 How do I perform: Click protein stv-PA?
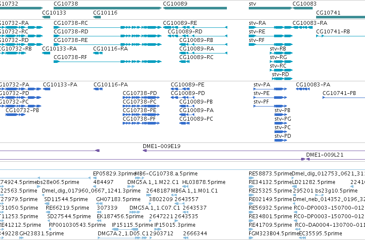270,89
